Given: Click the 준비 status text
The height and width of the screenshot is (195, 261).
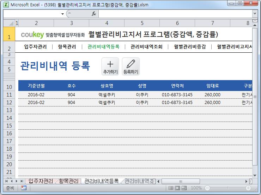Looking at the screenshot, I should 10,188.
